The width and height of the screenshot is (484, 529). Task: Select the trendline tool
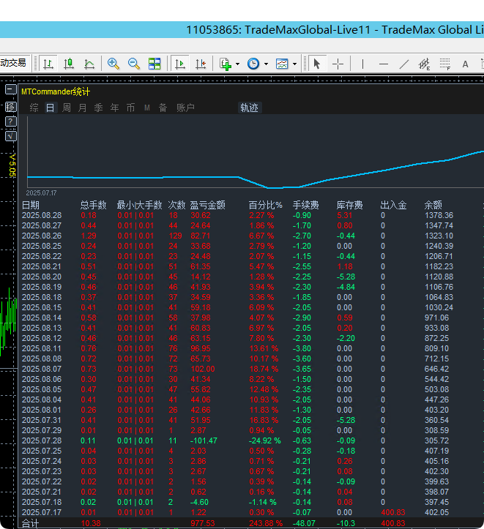[x=404, y=64]
